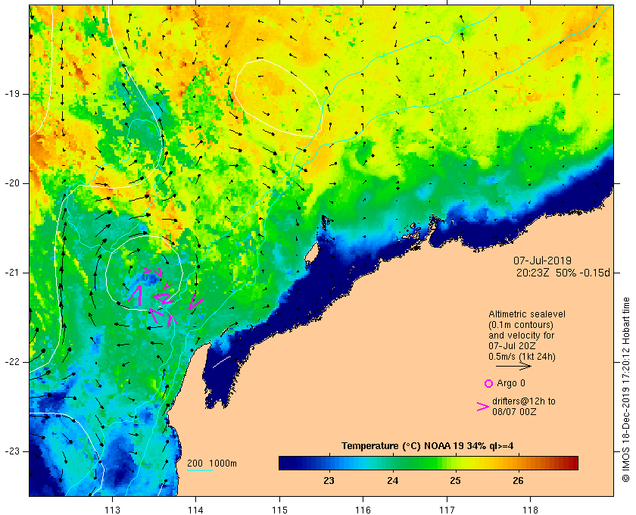Click longitude label 116
The height and width of the screenshot is (515, 636).
[363, 510]
